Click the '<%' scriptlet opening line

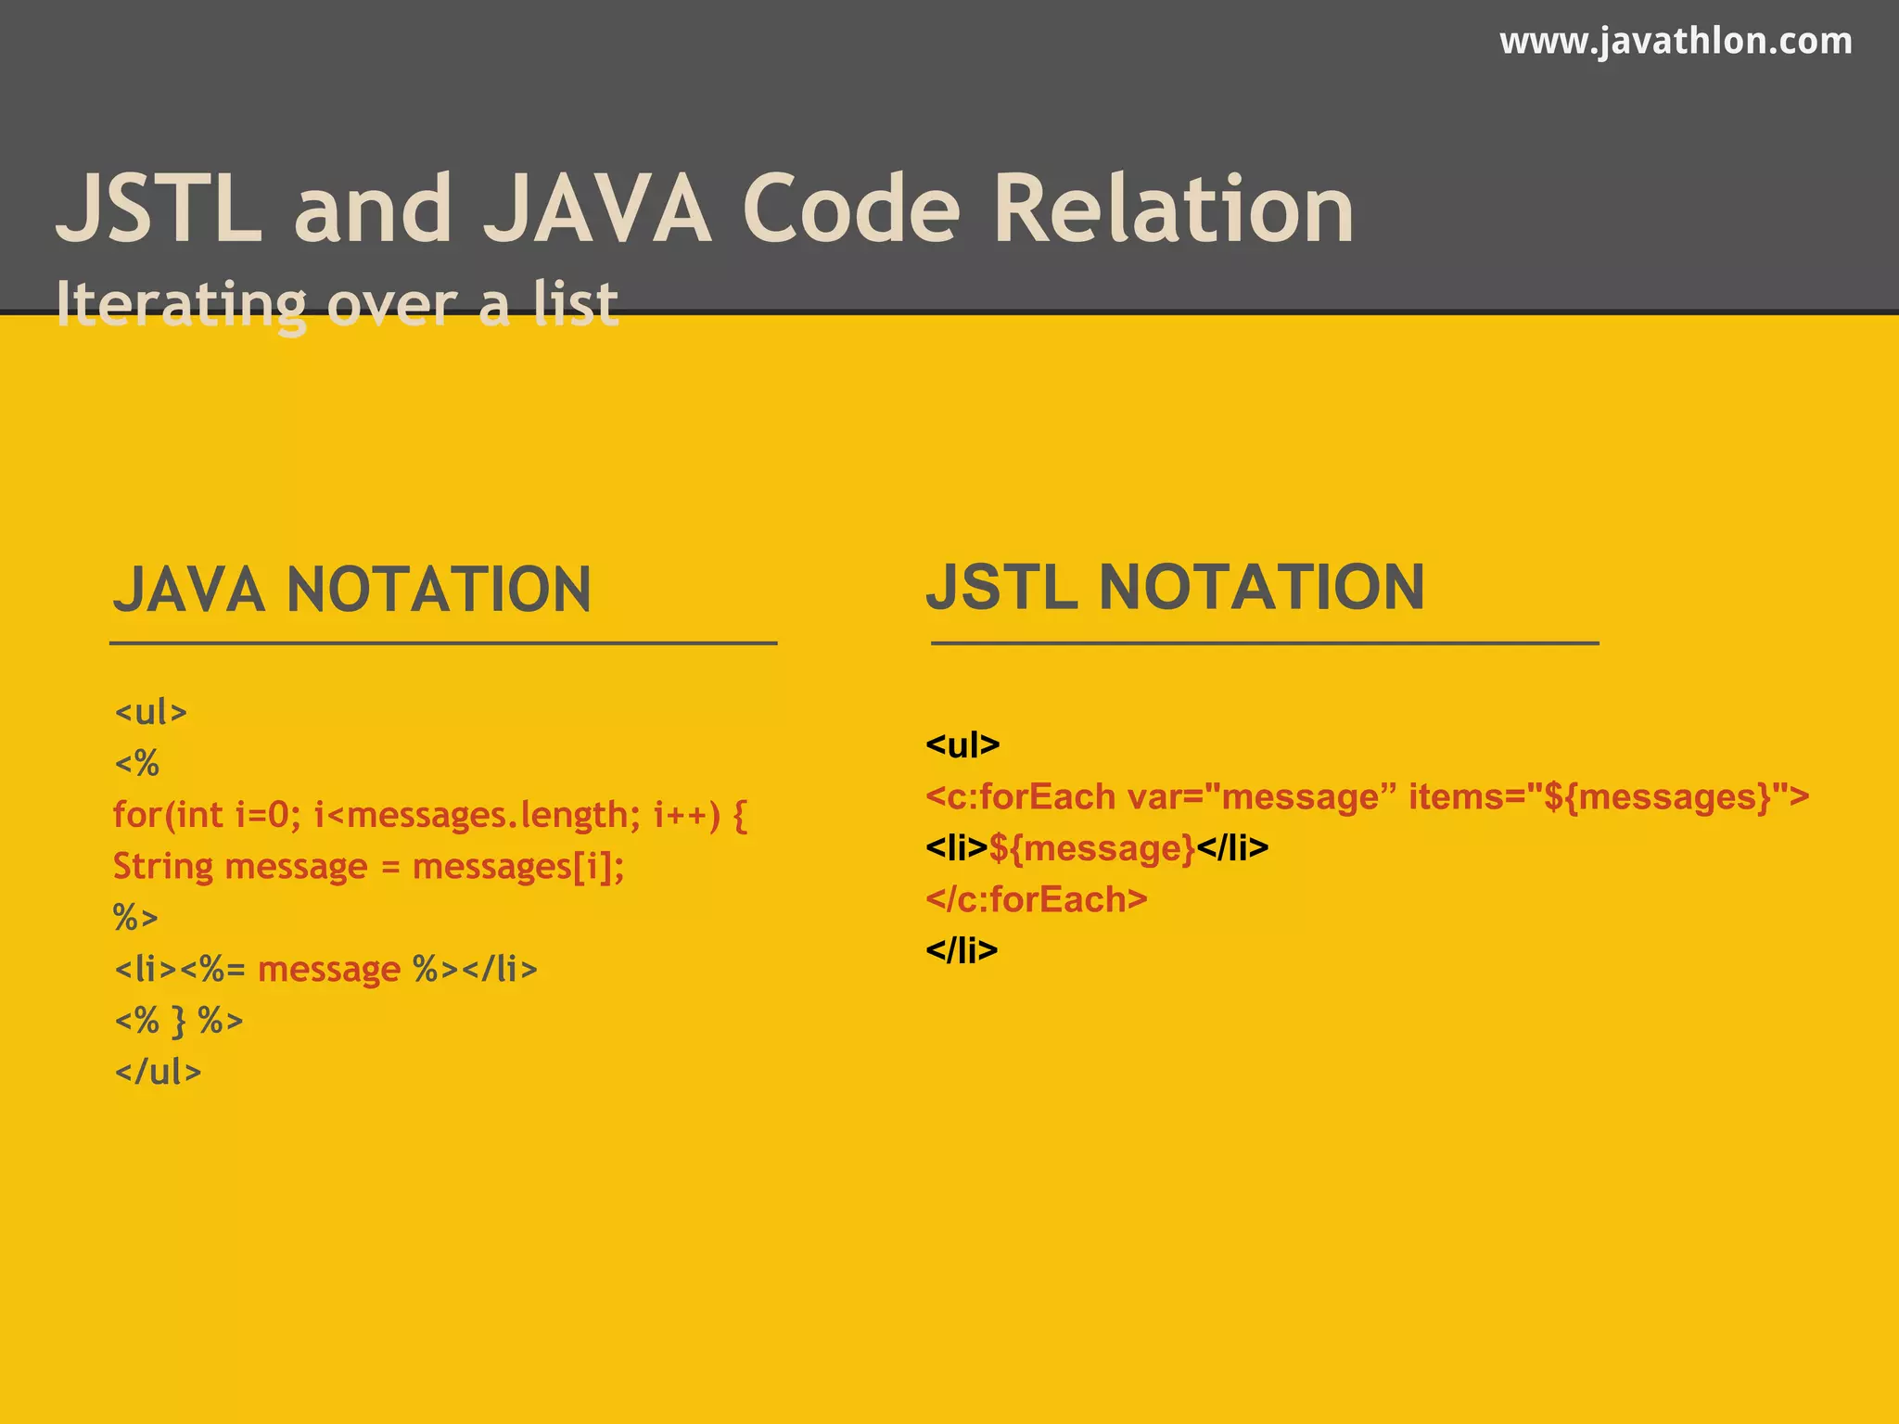136,764
